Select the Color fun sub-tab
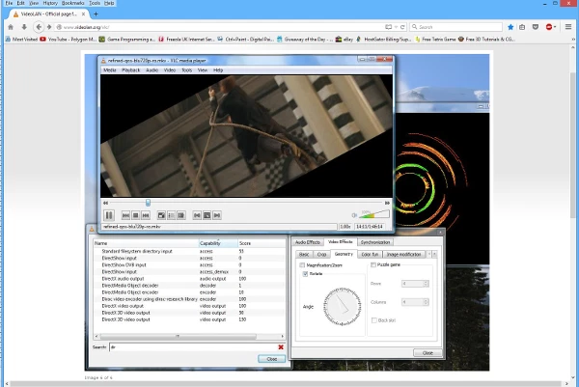The width and height of the screenshot is (579, 387). (370, 254)
